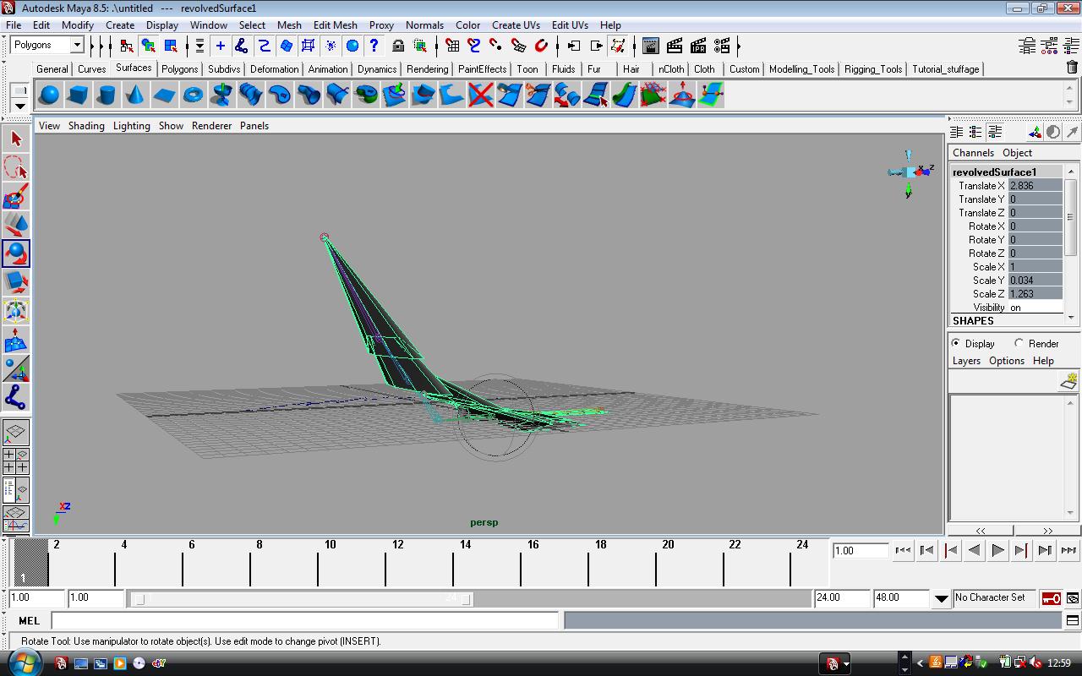Pick the Select Tool arrow icon
Viewport: 1082px width, 676px height.
[x=15, y=139]
